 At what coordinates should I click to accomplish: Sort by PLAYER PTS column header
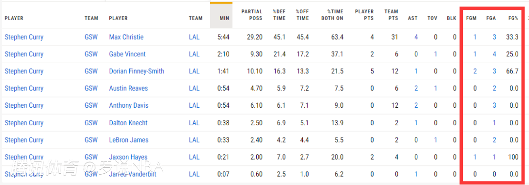point(364,15)
